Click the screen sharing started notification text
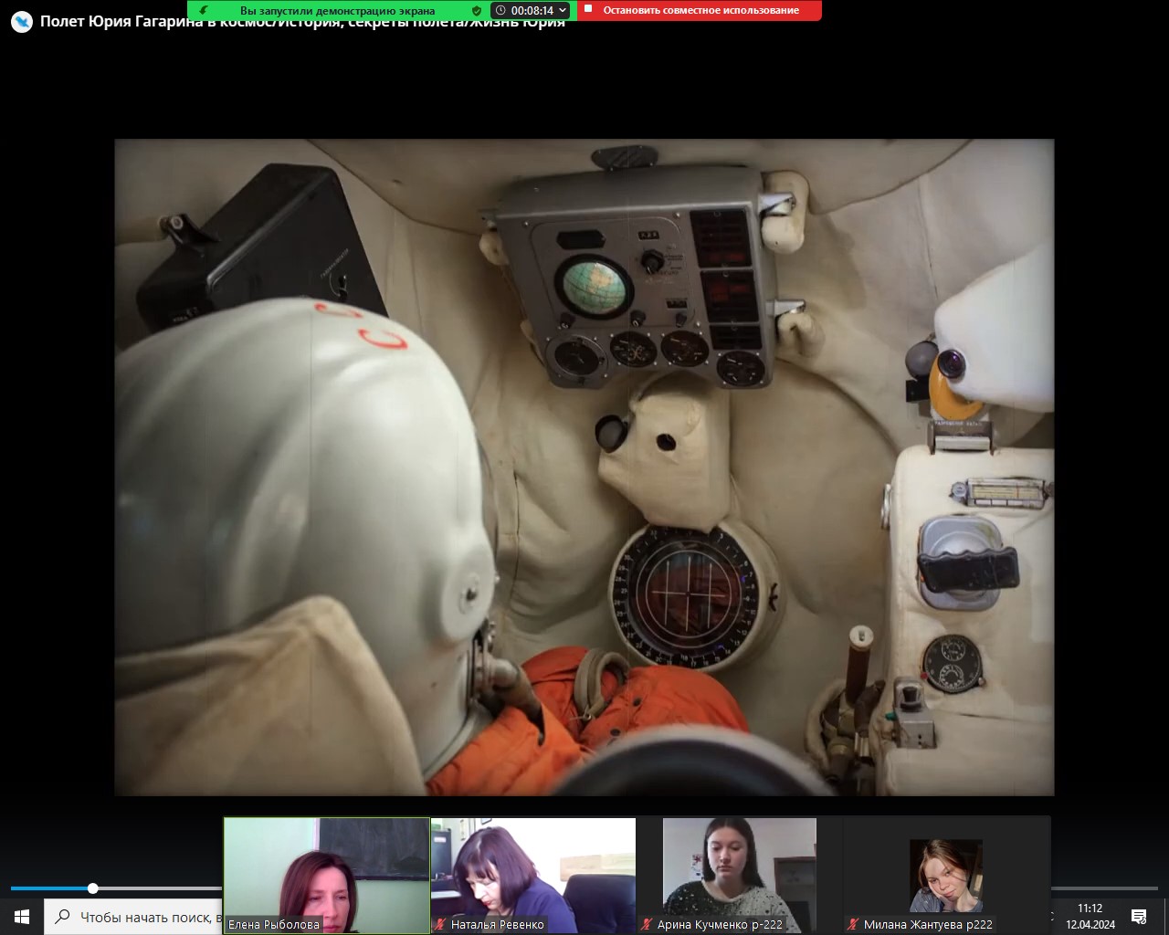The image size is (1169, 935). [x=338, y=10]
